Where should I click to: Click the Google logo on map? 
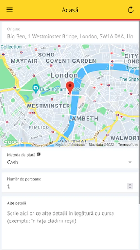pos(12,142)
